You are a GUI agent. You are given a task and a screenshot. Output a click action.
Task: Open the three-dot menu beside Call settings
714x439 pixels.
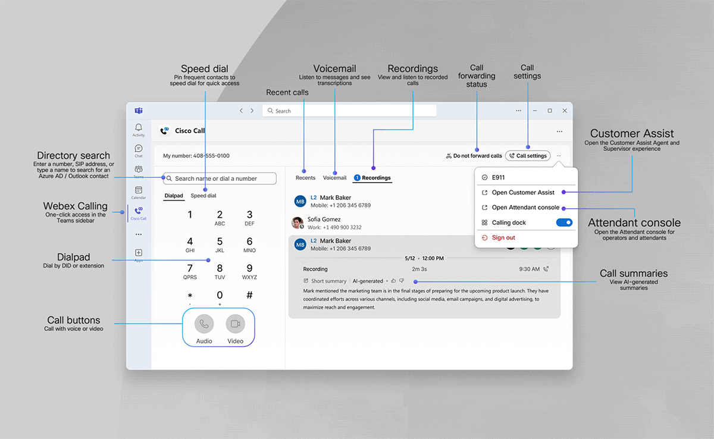(559, 156)
